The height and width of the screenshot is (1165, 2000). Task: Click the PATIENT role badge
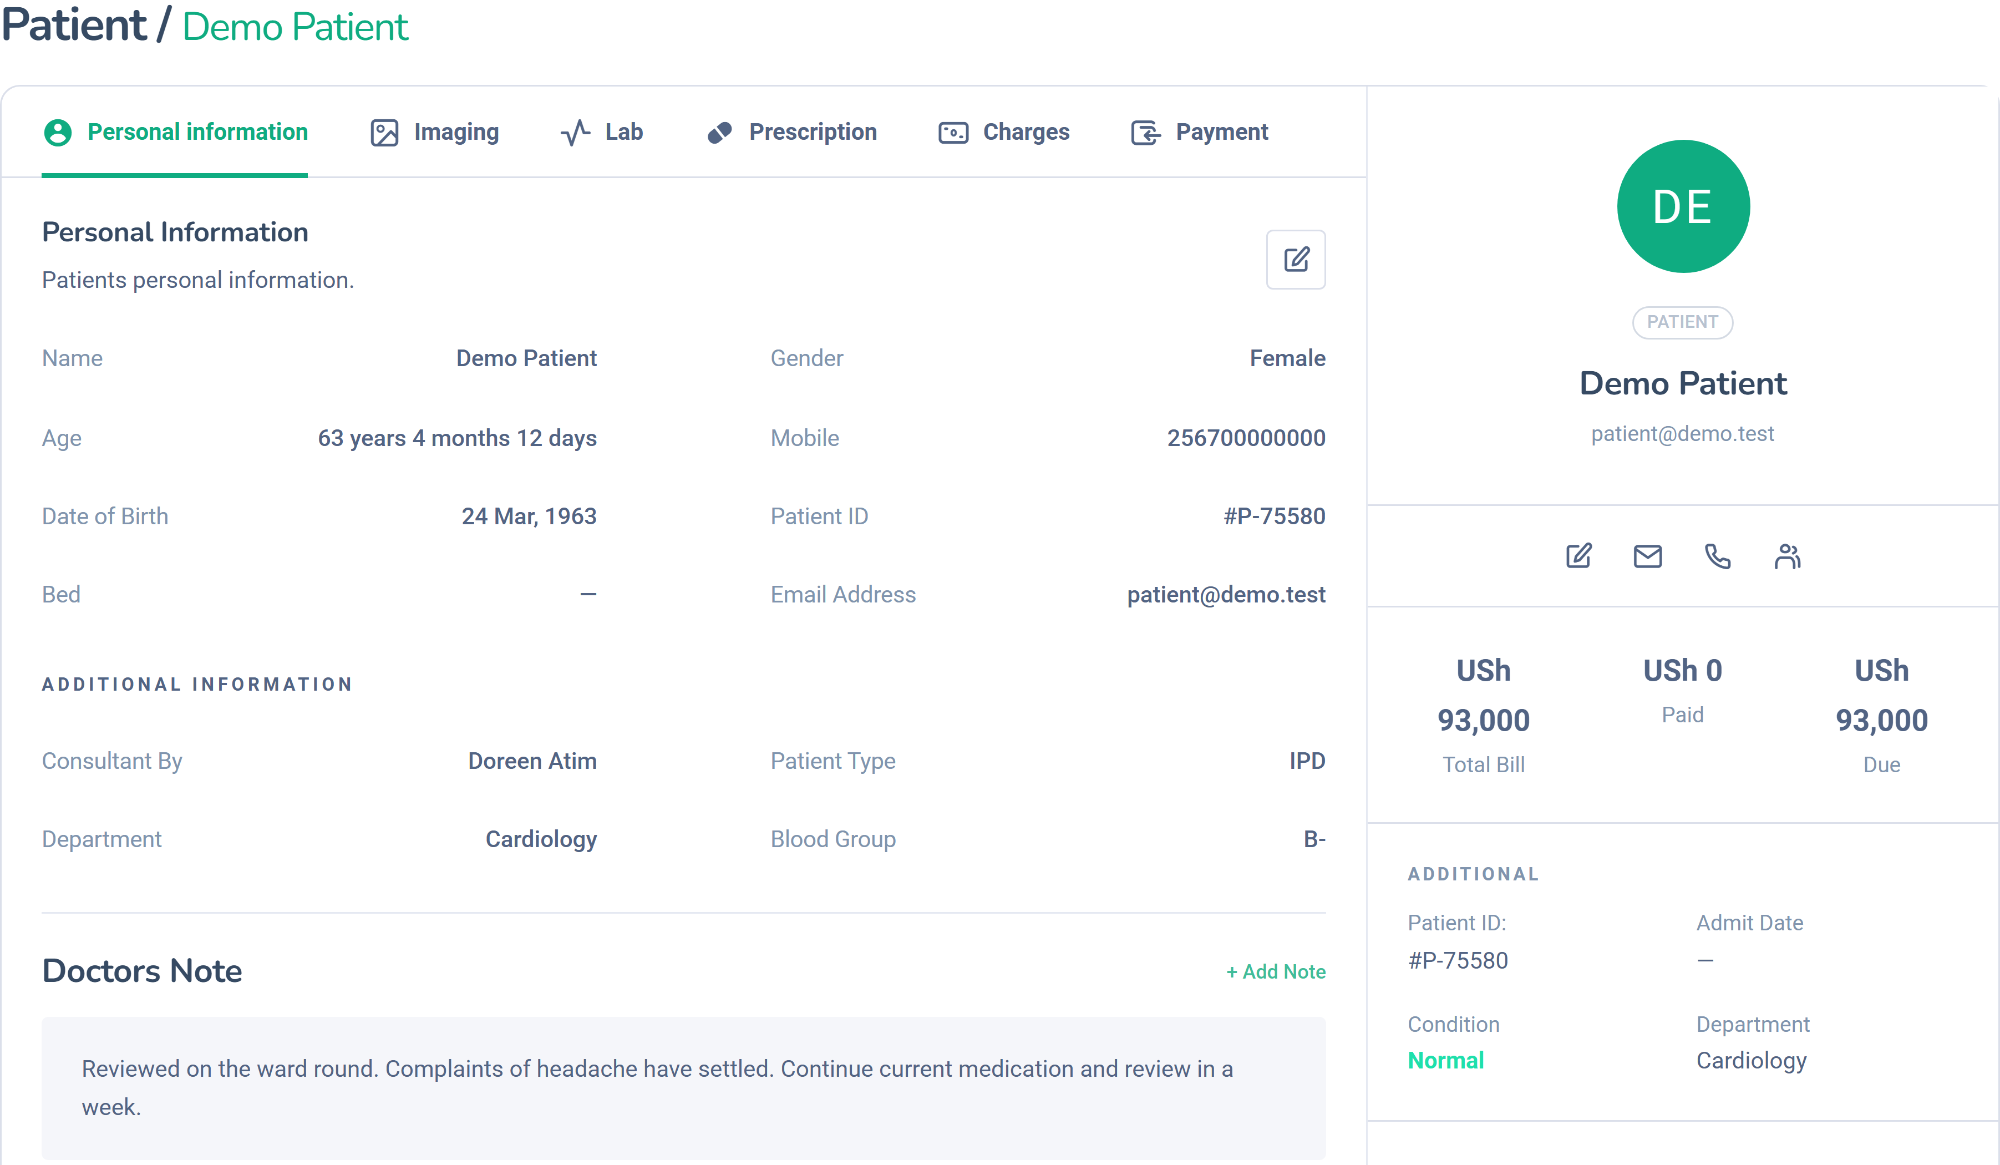click(1683, 322)
